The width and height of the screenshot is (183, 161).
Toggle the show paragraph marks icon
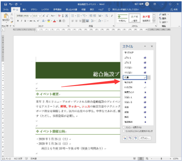point(112,16)
